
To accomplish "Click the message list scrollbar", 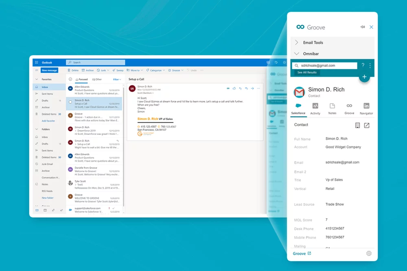I will pyautogui.click(x=124, y=146).
